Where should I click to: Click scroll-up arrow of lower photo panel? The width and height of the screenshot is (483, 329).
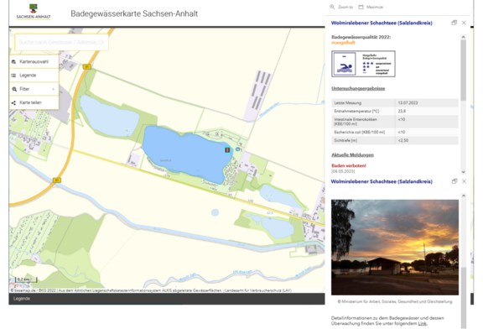464,196
